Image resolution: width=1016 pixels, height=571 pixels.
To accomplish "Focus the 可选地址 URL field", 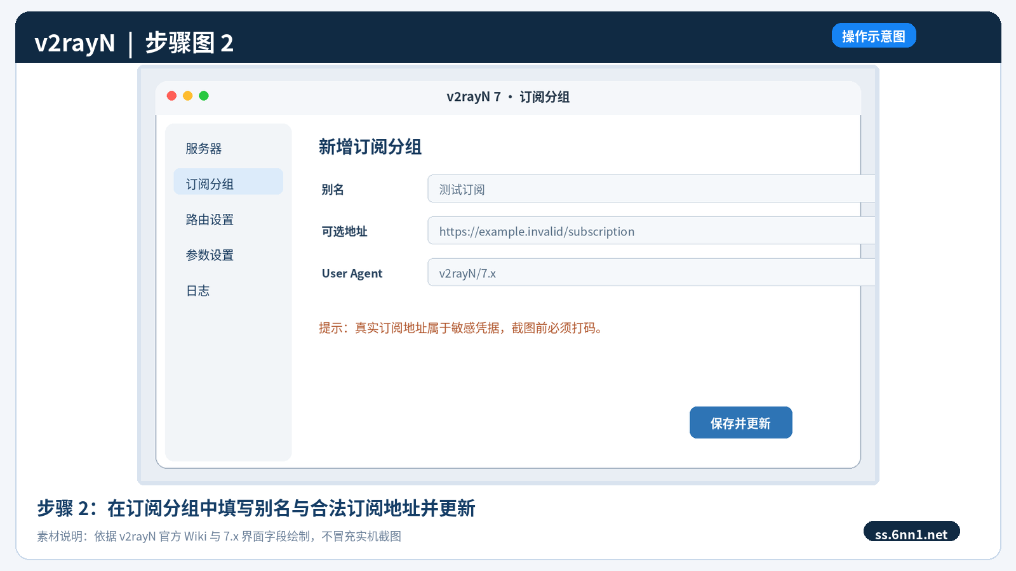I will (x=652, y=230).
